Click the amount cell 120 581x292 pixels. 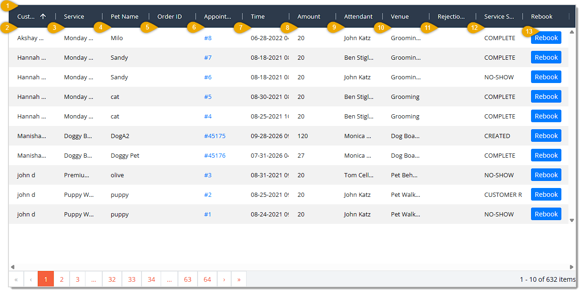[x=303, y=136]
